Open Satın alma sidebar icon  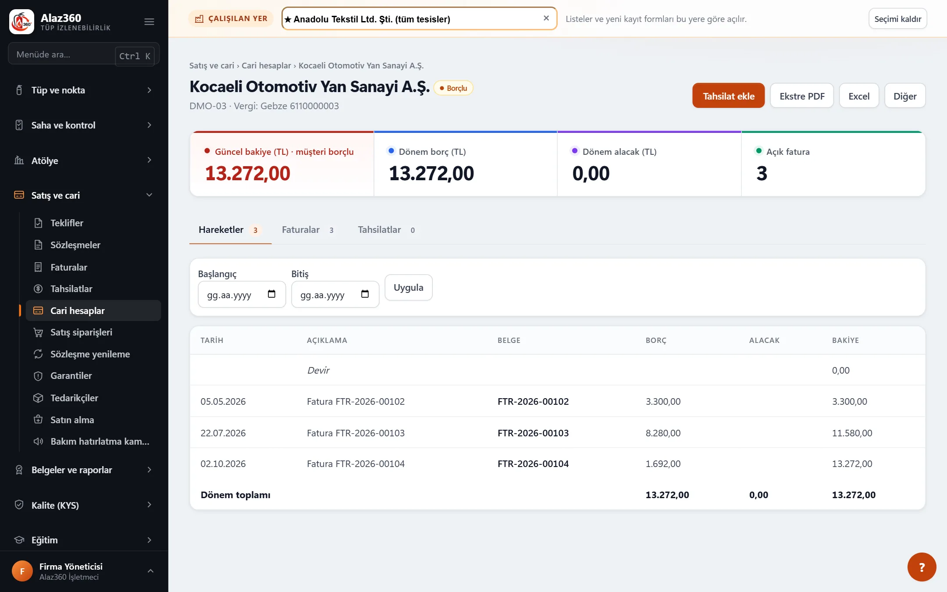38,420
